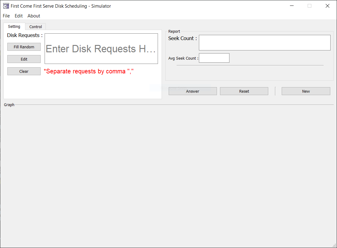
Task: Click the empty Graph area
Action: (x=169, y=176)
